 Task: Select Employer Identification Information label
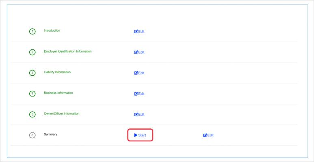67,51
